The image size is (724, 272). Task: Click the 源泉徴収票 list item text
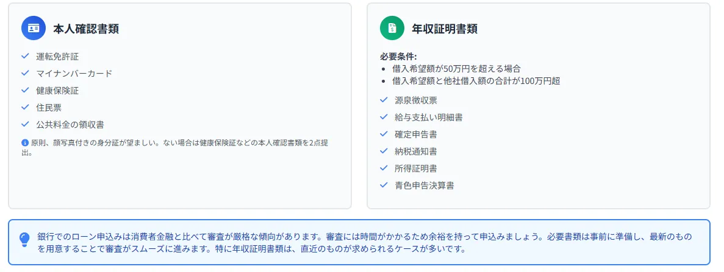coord(416,100)
